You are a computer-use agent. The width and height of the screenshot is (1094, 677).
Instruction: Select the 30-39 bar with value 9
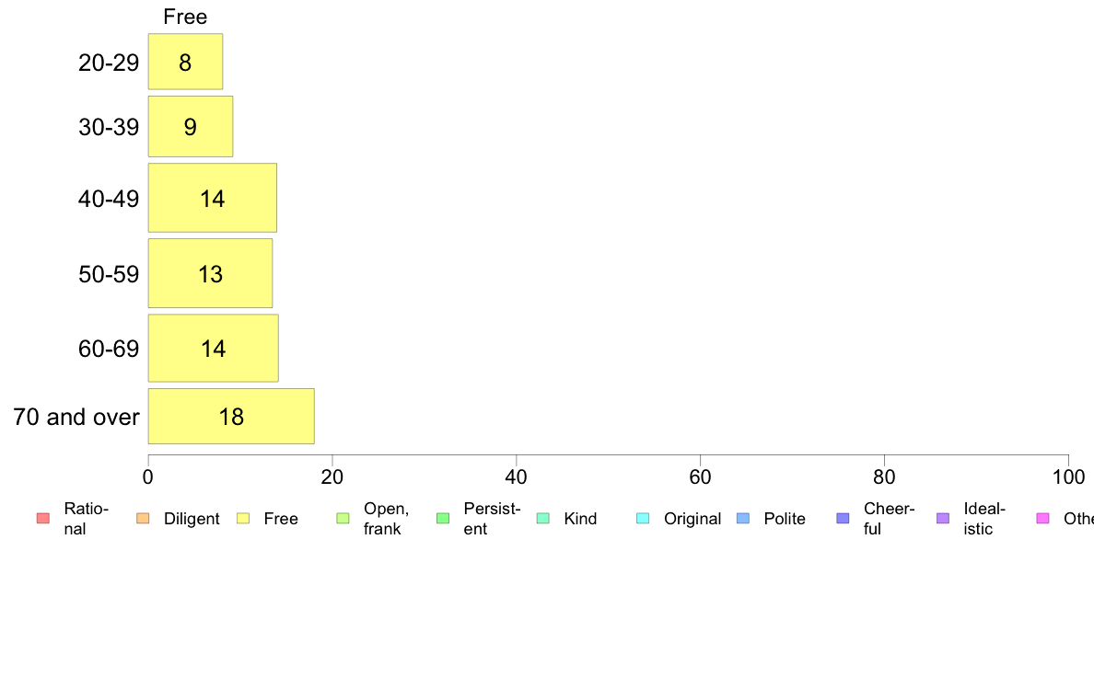click(191, 126)
